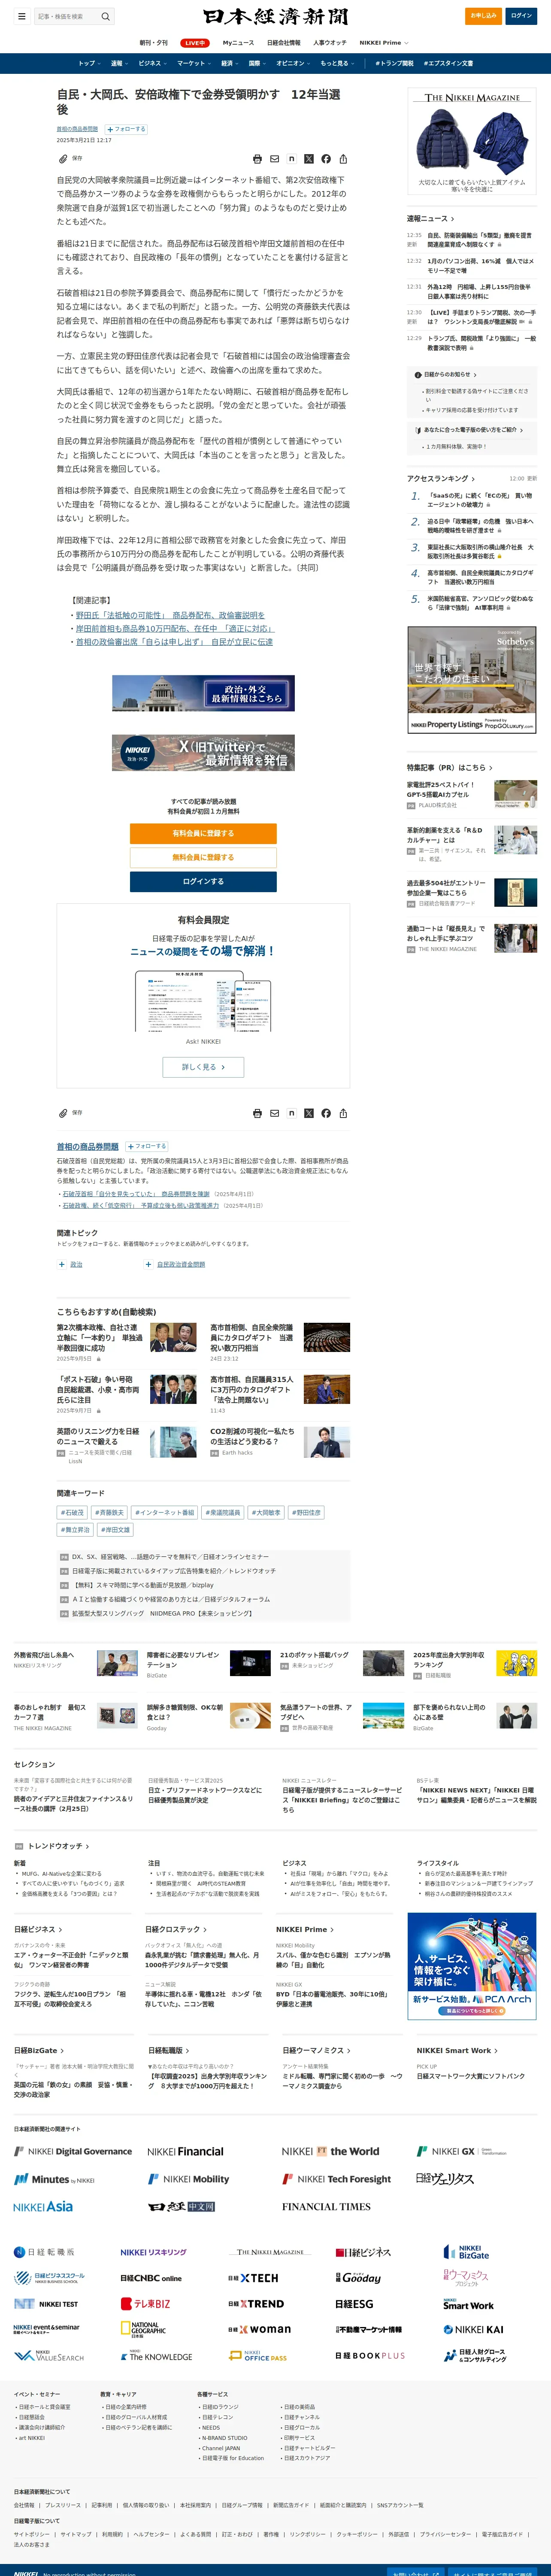Share article on note, top share row
Screen dimensions: 551x2576
tap(292, 159)
